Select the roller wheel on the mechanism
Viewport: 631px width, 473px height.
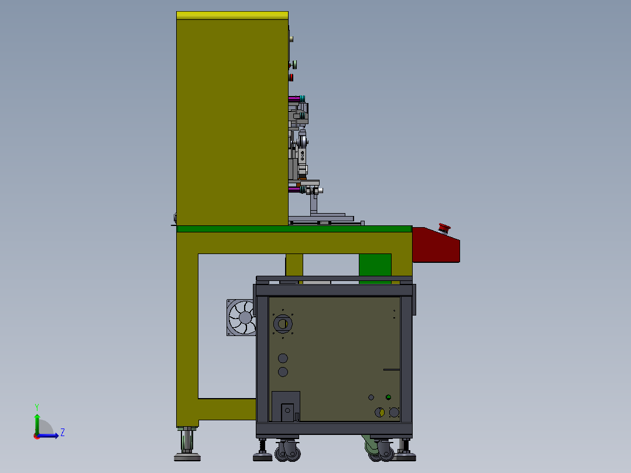[302, 142]
